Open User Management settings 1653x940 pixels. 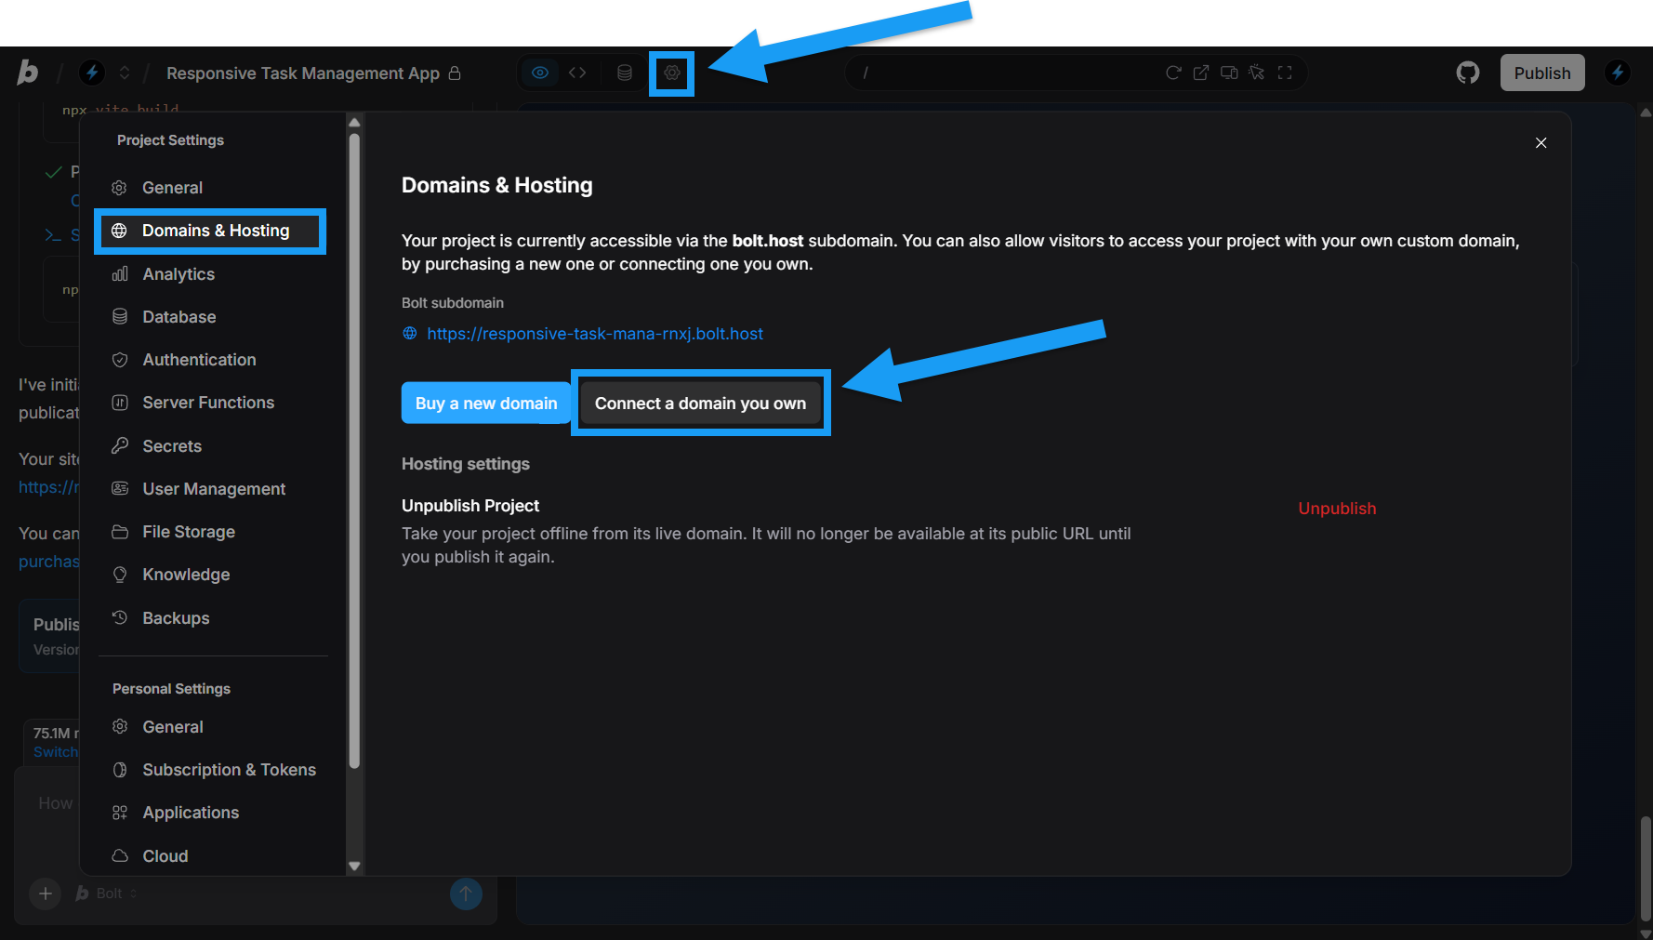[x=213, y=489]
